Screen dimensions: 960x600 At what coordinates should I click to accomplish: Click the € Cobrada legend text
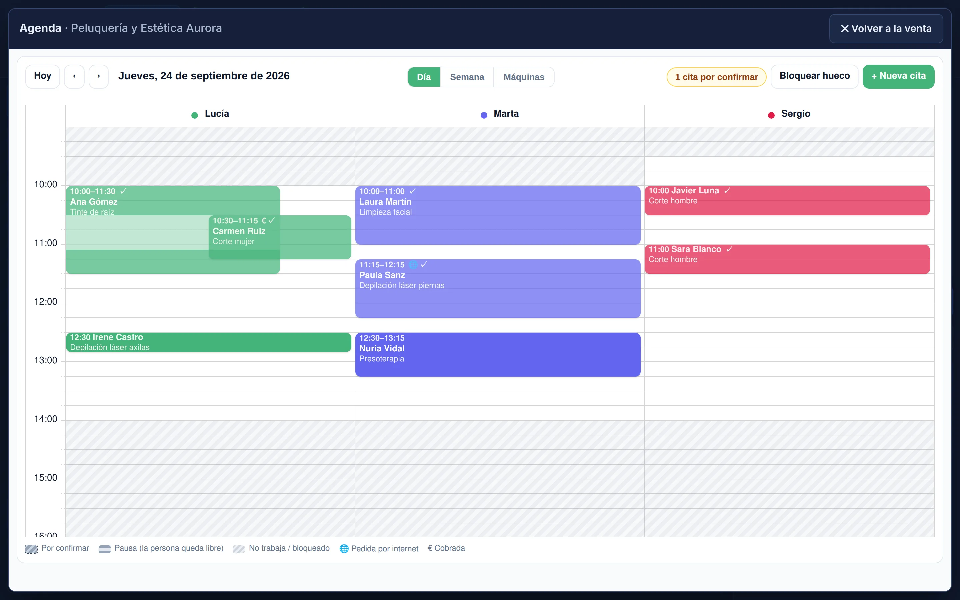[446, 548]
